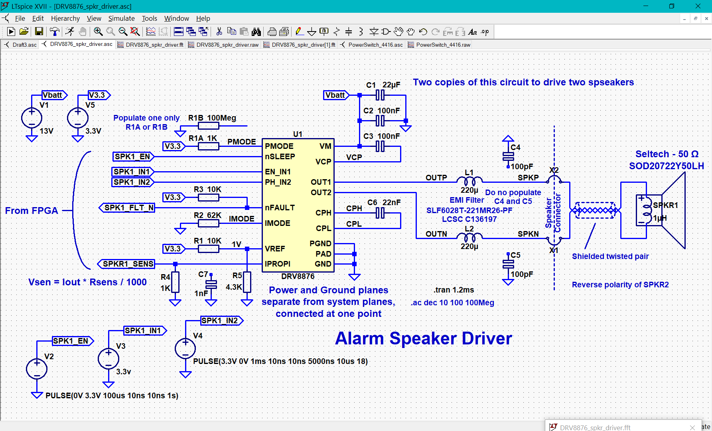Switch to DRV8876_spkr_driver.raw tab
712x431 pixels.
(x=223, y=45)
